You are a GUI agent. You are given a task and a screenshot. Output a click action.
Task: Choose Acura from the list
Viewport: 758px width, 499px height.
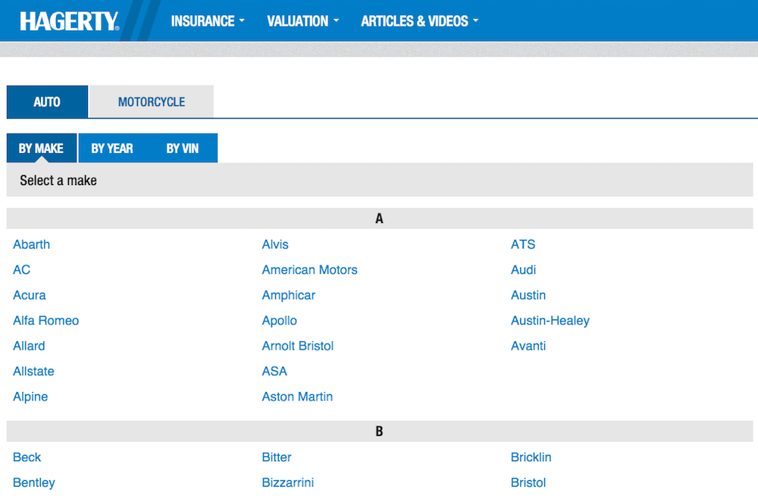tap(30, 295)
